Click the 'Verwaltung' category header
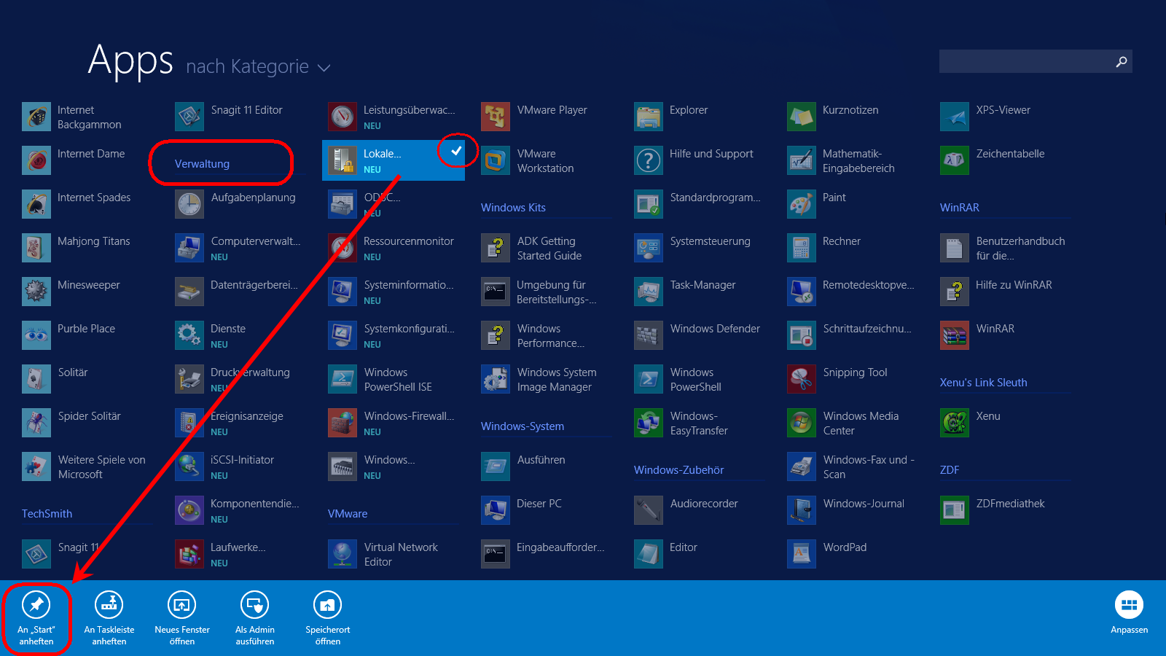Image resolution: width=1166 pixels, height=656 pixels. (x=202, y=164)
